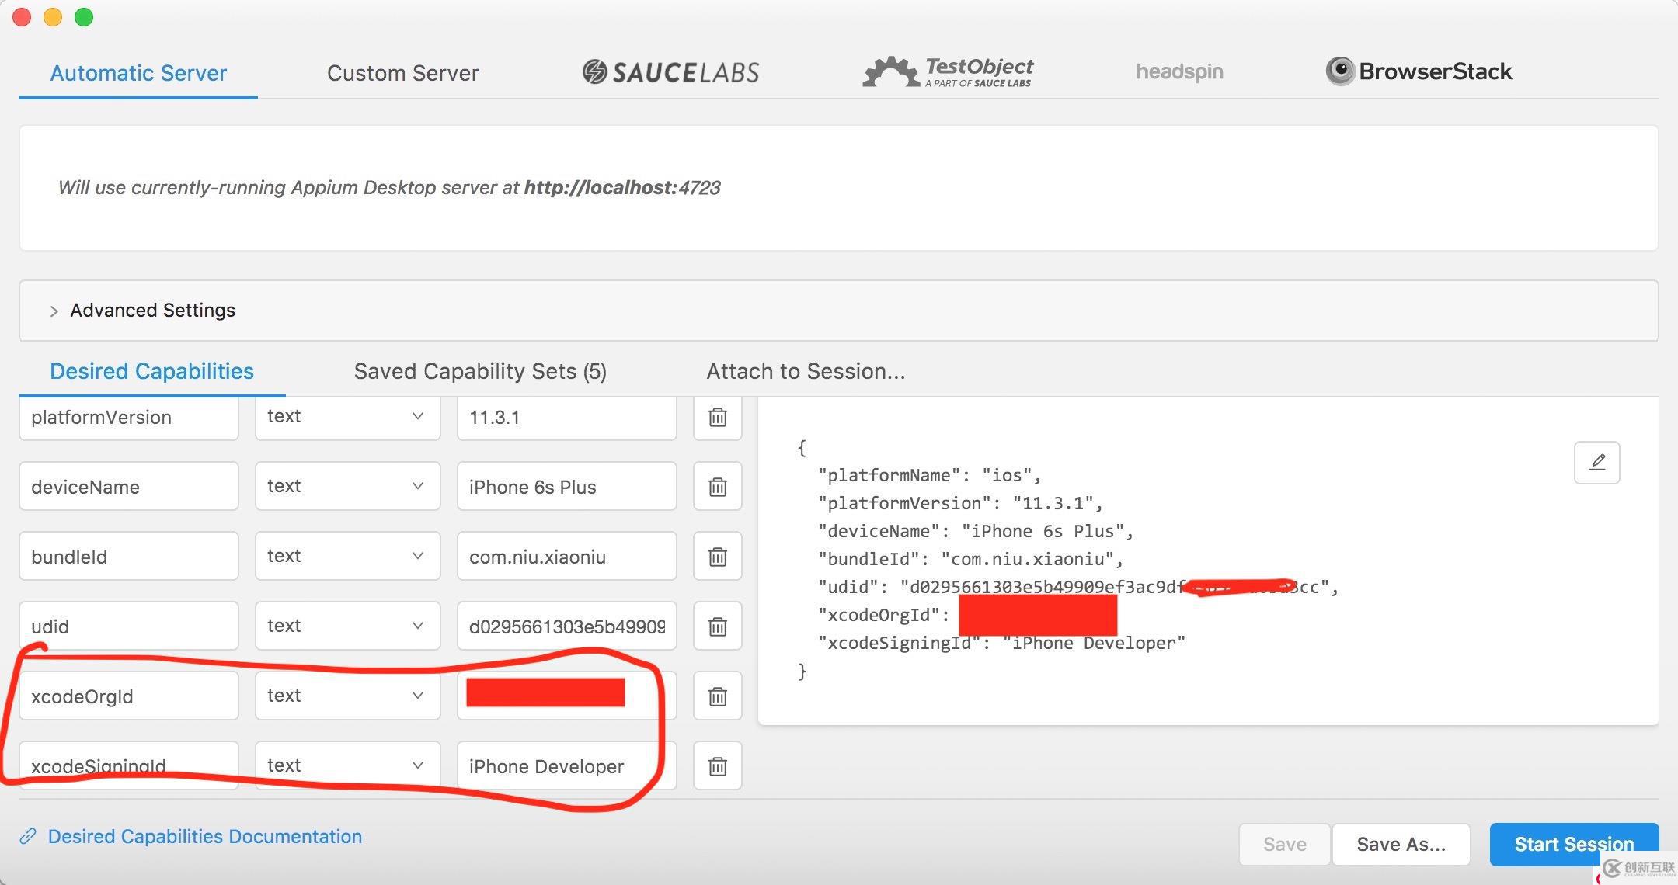Click the Save As button
Image resolution: width=1678 pixels, height=885 pixels.
point(1401,844)
